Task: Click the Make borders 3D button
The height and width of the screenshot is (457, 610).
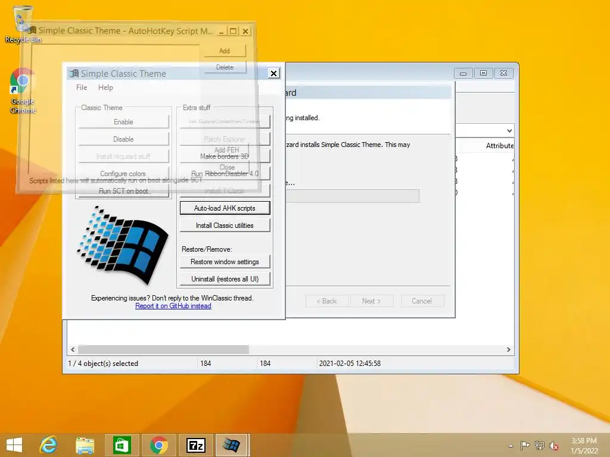Action: [225, 156]
